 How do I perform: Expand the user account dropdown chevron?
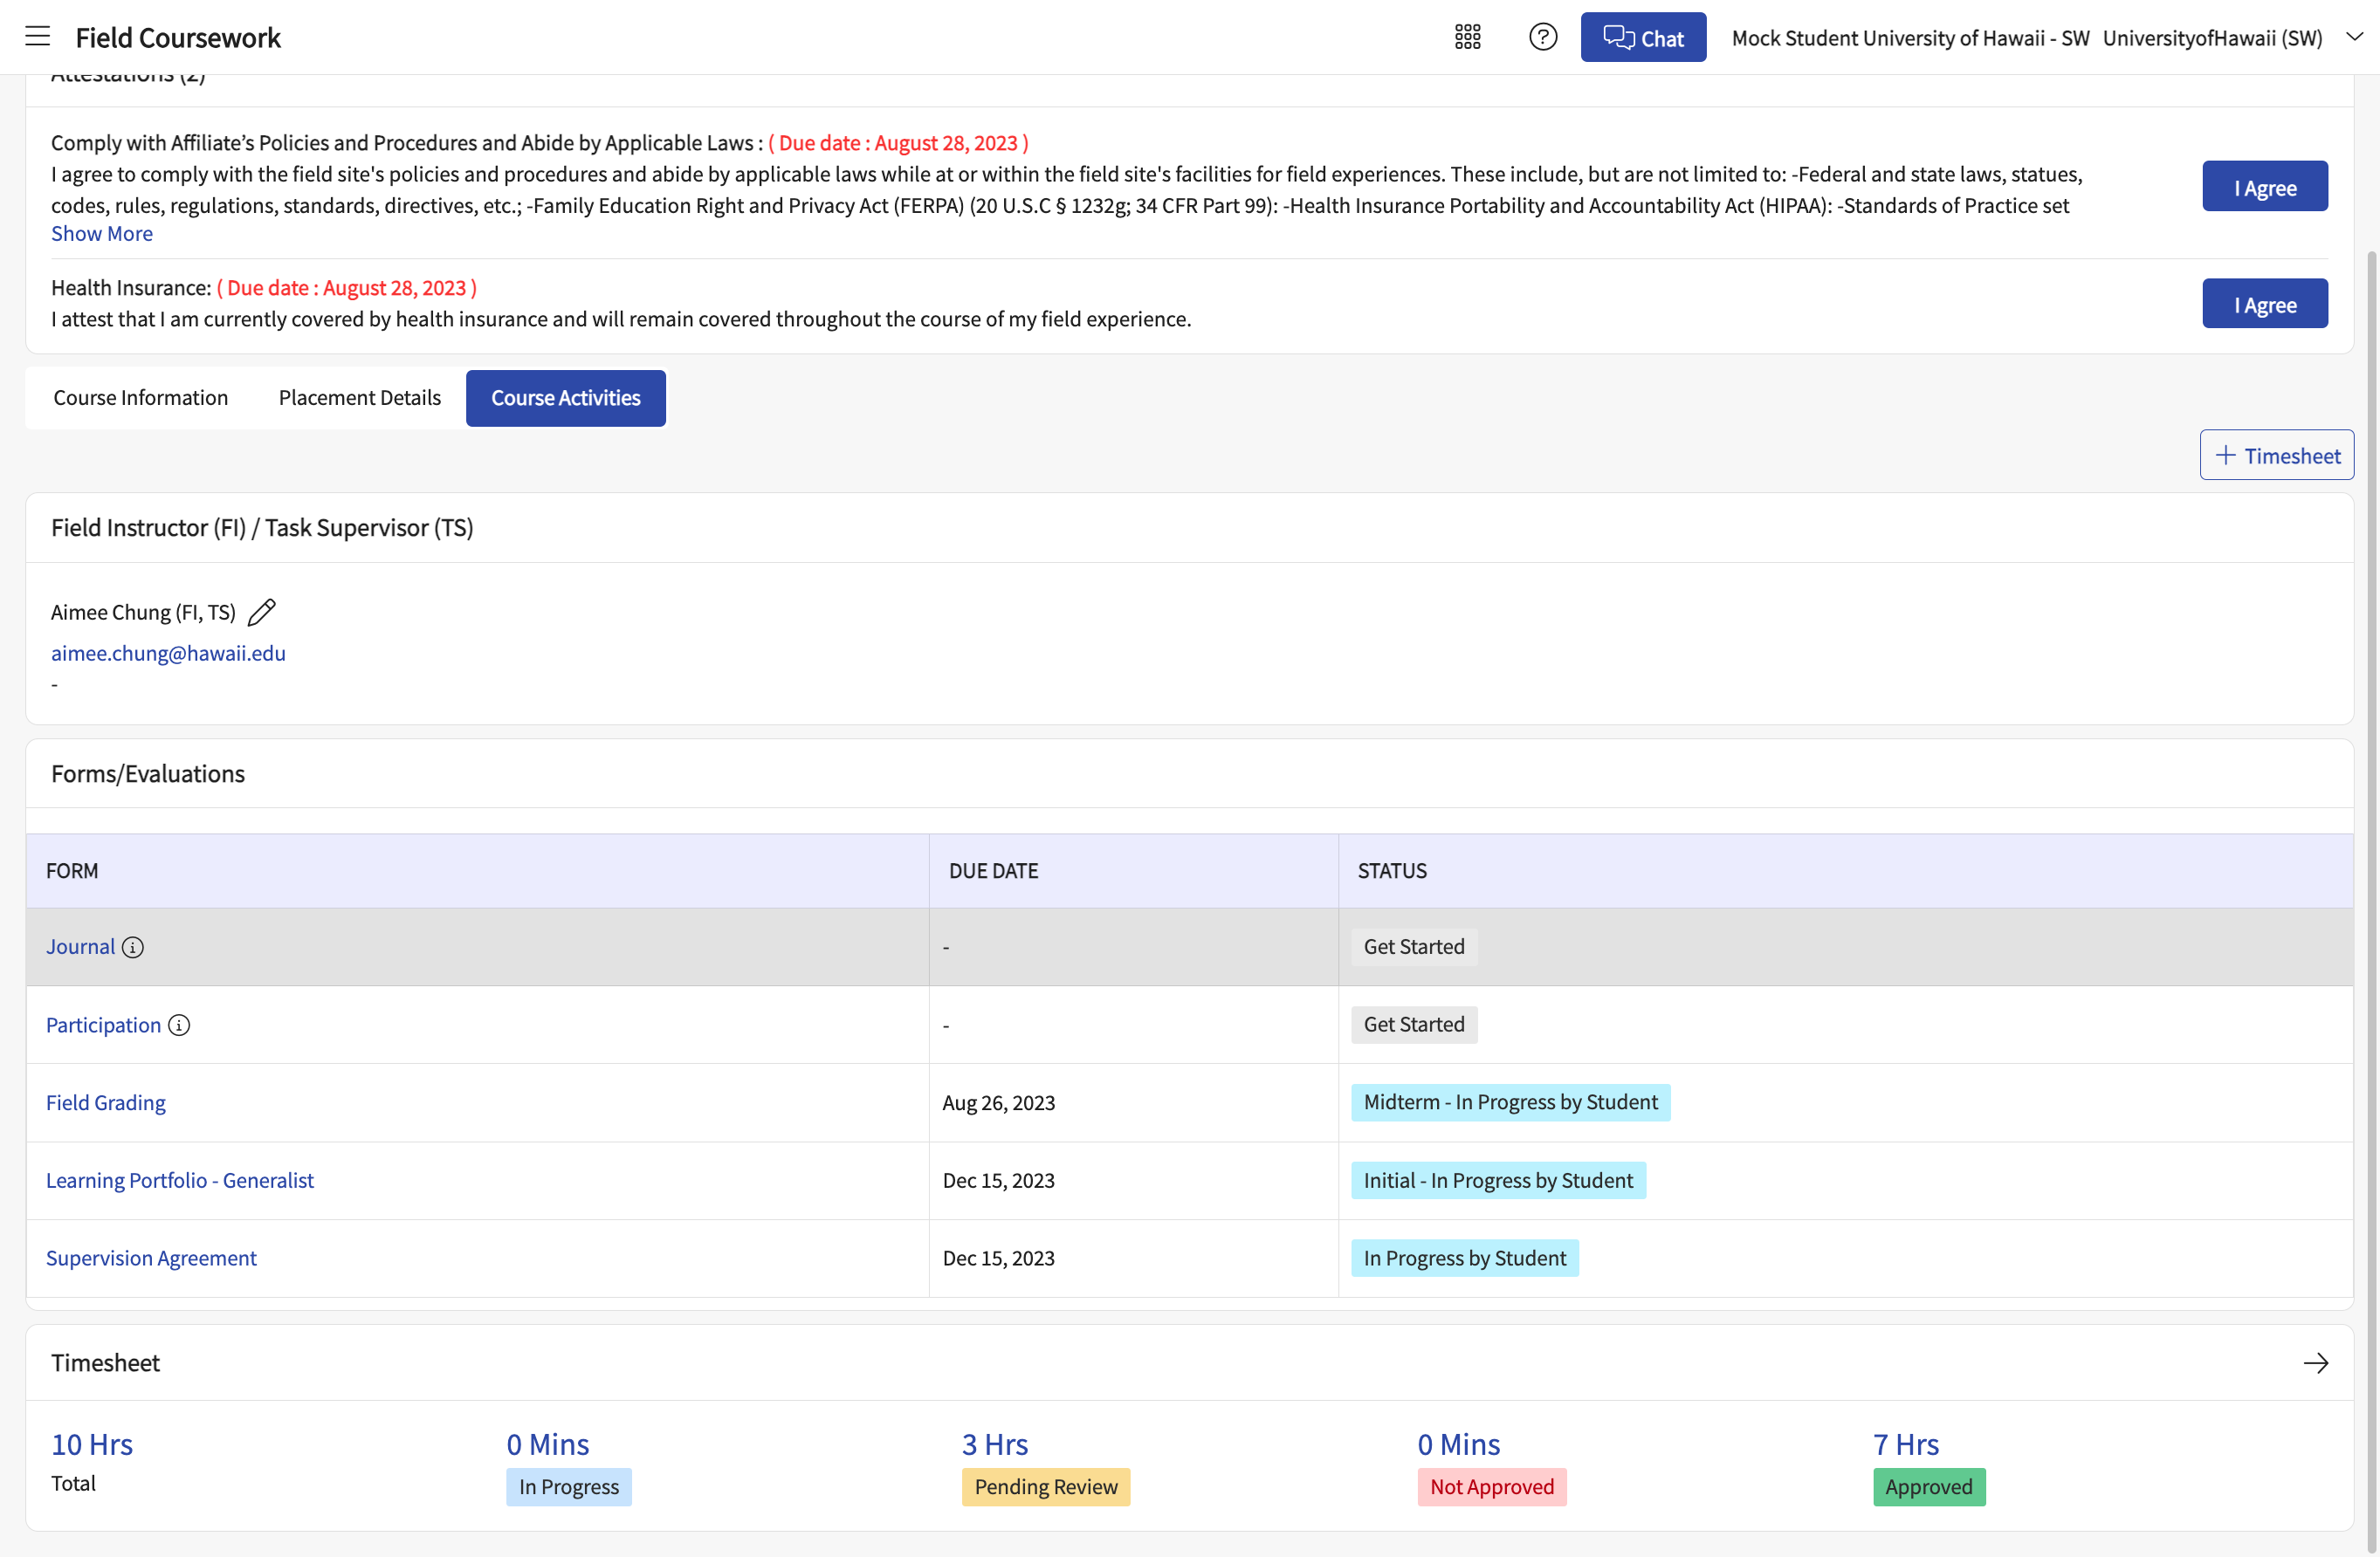[2354, 37]
